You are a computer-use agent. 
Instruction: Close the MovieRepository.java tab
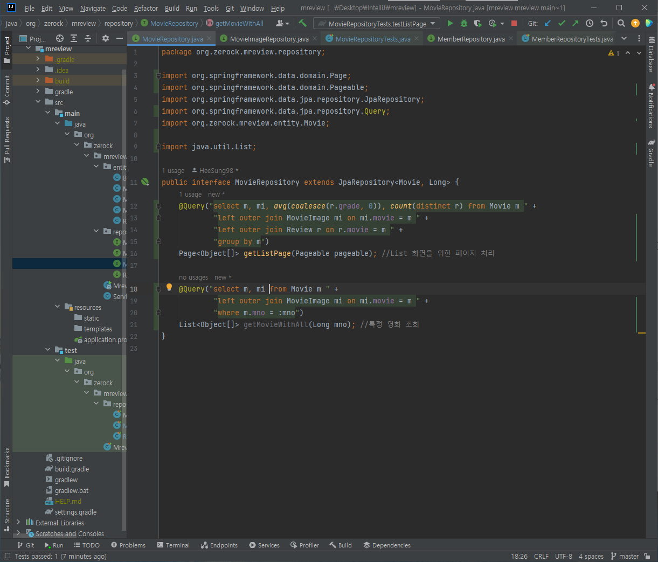click(x=209, y=38)
